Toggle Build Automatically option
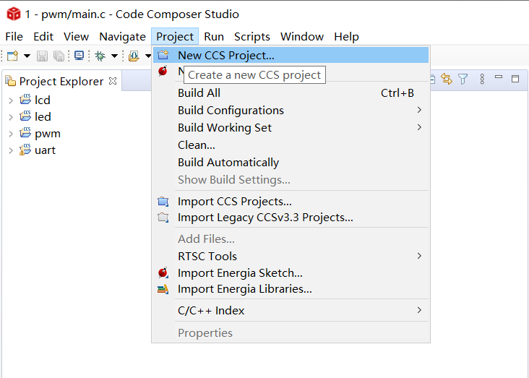529x378 pixels. coord(228,162)
